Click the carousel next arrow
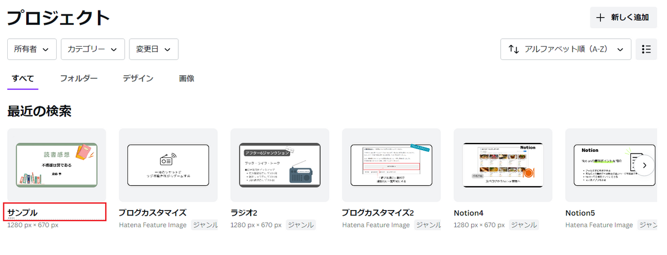Image resolution: width=667 pixels, height=255 pixels. tap(644, 165)
